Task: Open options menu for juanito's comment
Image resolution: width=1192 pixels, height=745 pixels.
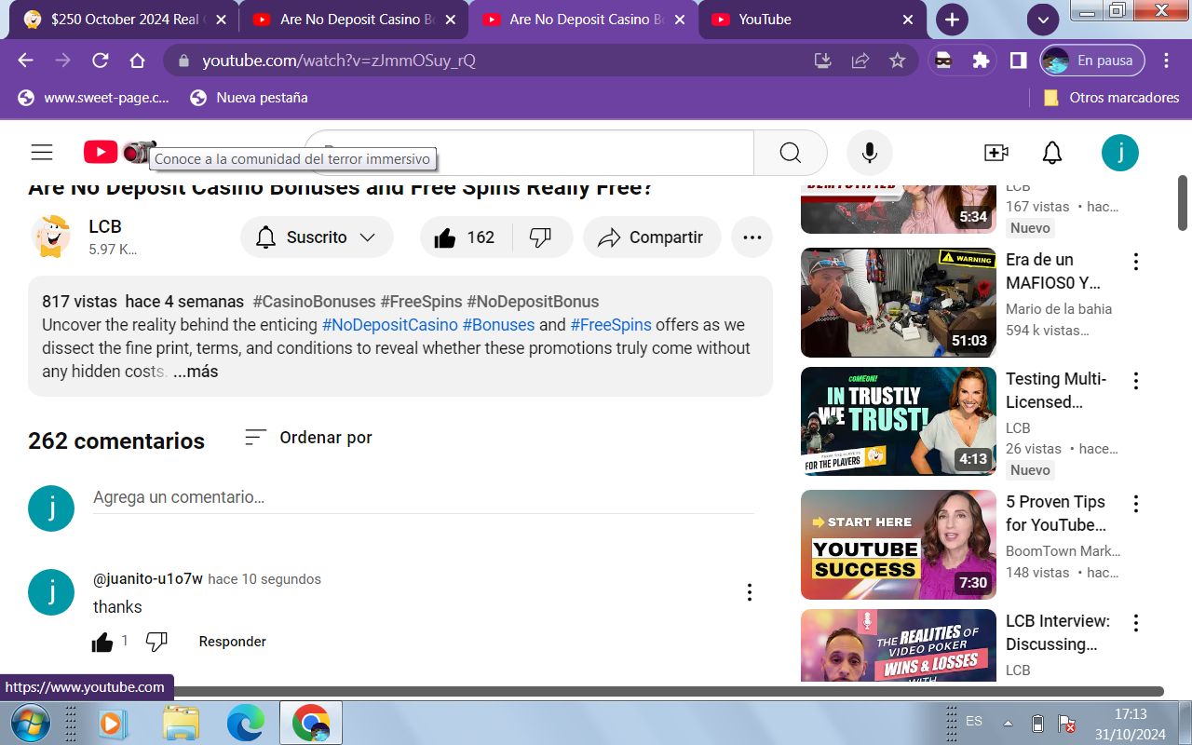Action: point(749,592)
